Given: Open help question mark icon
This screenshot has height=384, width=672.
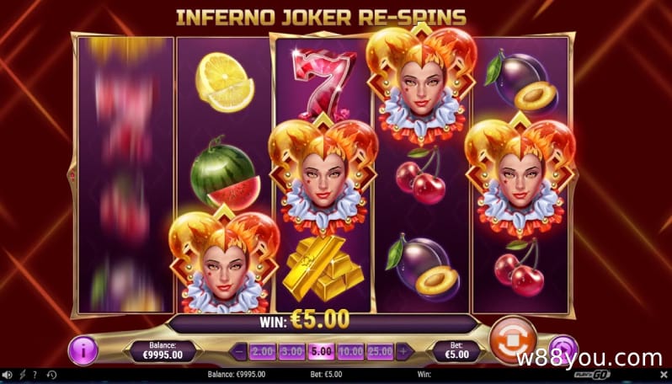Looking at the screenshot, I should coord(35,375).
